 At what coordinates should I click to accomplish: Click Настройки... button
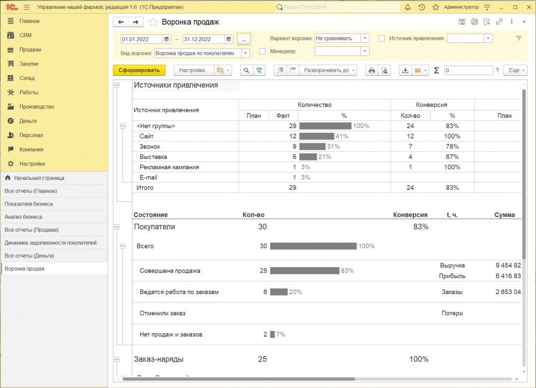tap(194, 71)
